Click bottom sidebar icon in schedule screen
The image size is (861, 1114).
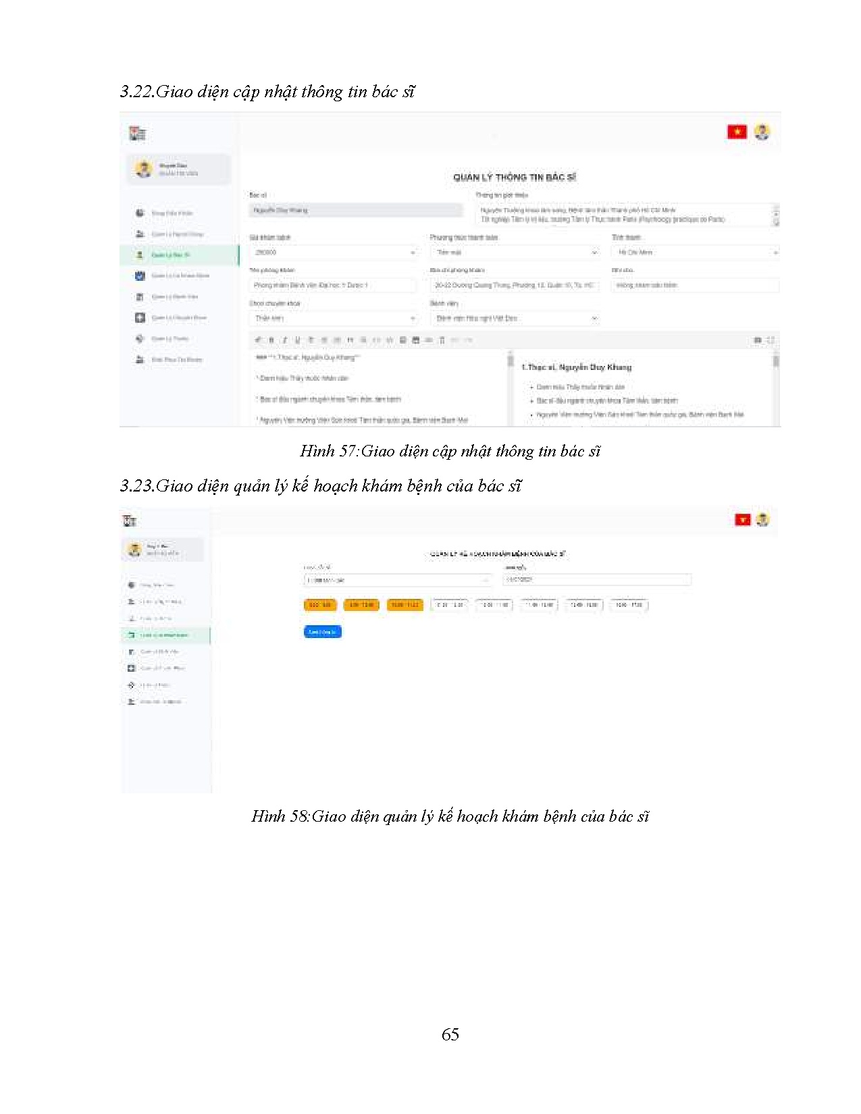pyautogui.click(x=132, y=701)
